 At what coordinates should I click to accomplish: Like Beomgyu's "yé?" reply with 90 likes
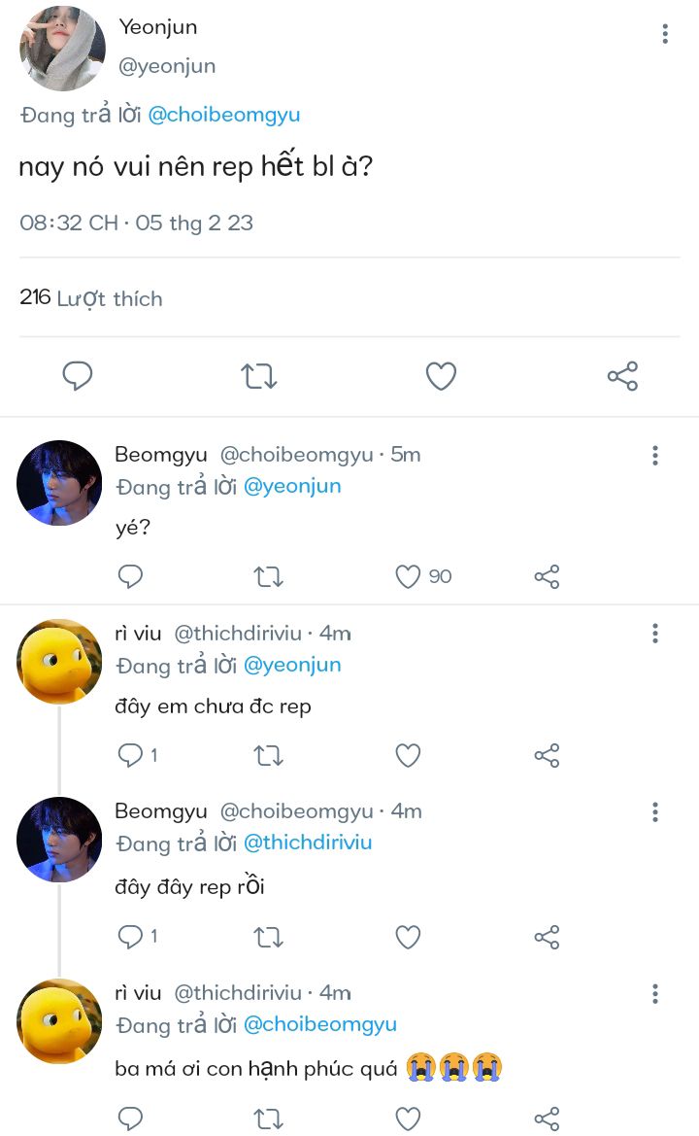pyautogui.click(x=409, y=577)
